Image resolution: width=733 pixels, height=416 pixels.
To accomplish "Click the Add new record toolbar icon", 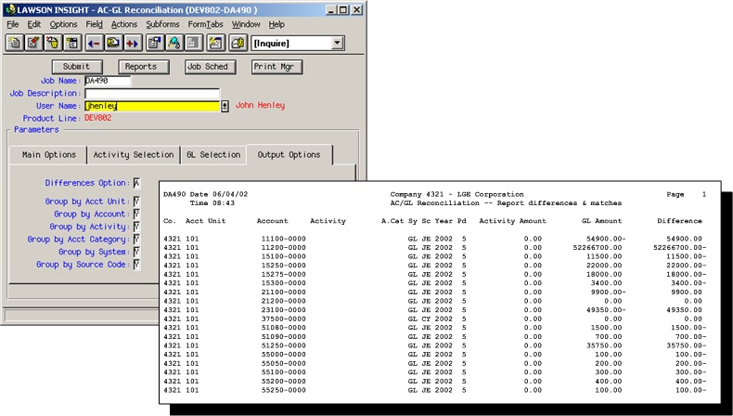I will coord(14,43).
